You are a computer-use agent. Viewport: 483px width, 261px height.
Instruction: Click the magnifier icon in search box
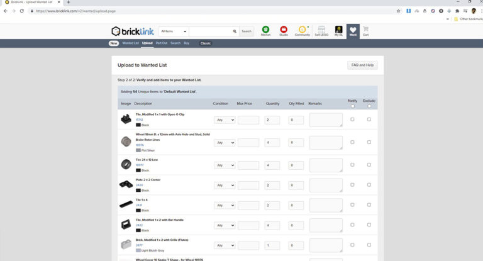coord(235,31)
